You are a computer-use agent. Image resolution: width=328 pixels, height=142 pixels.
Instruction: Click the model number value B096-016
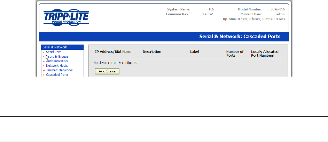[x=278, y=9]
